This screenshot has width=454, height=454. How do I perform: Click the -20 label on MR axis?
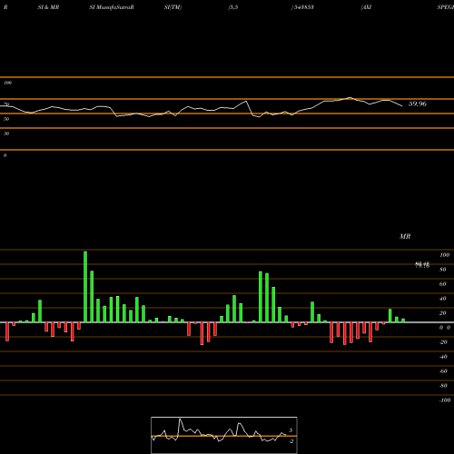(x=443, y=342)
